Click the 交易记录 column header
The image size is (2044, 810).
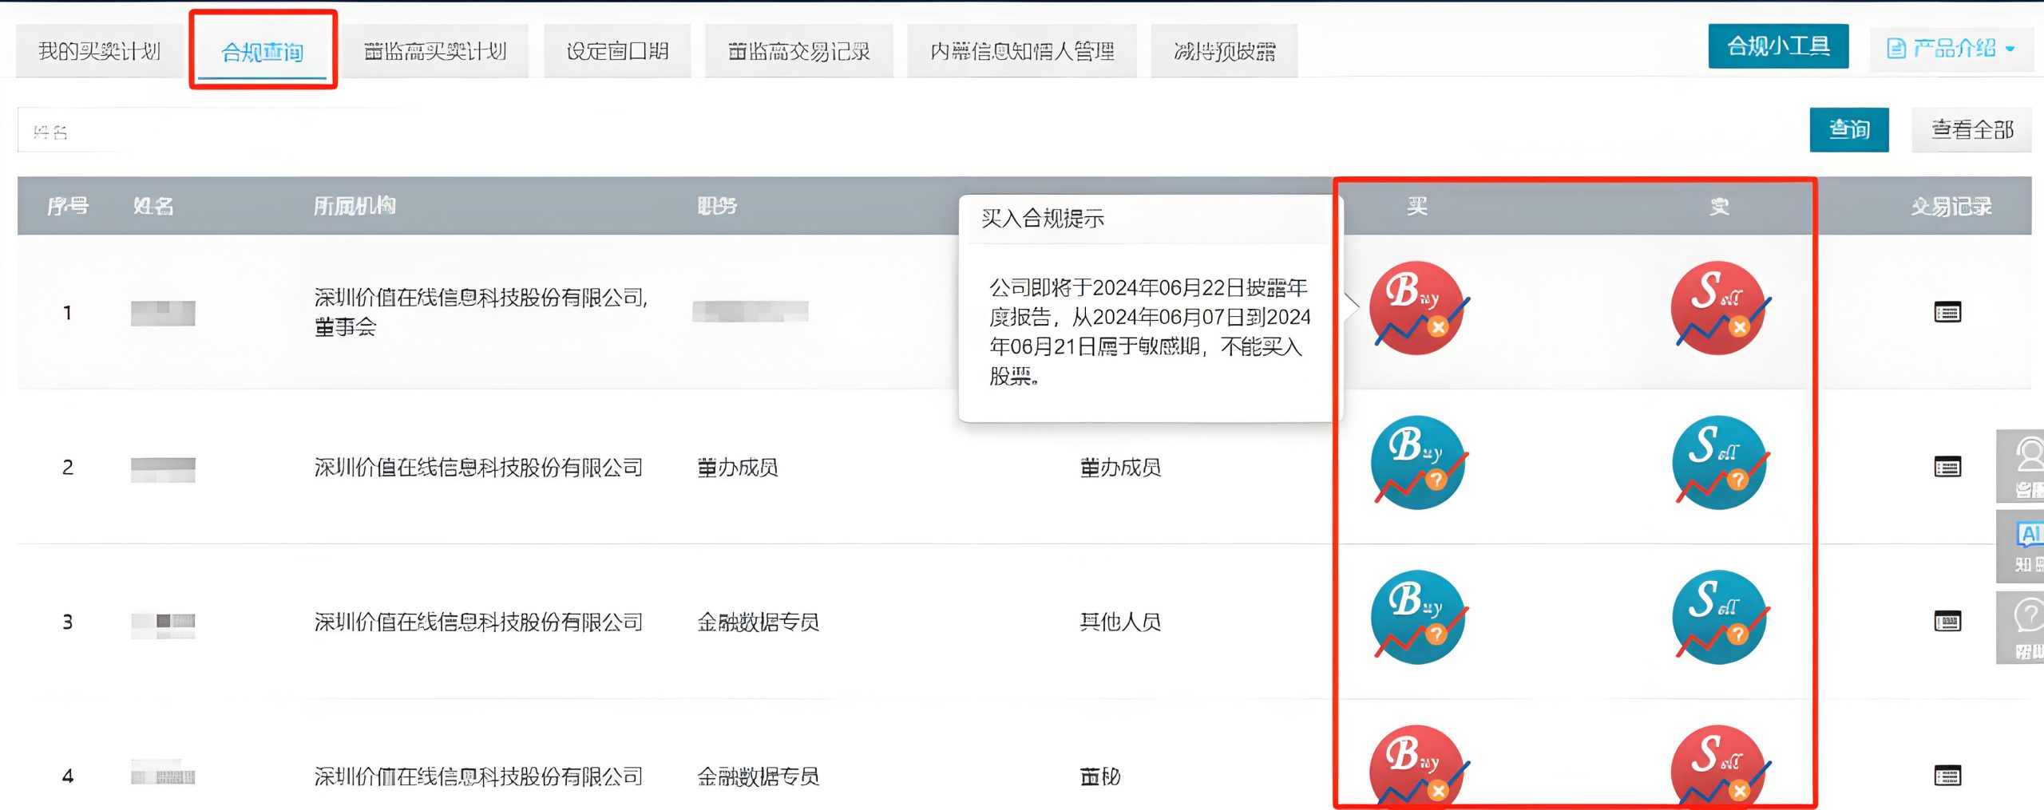[1951, 207]
